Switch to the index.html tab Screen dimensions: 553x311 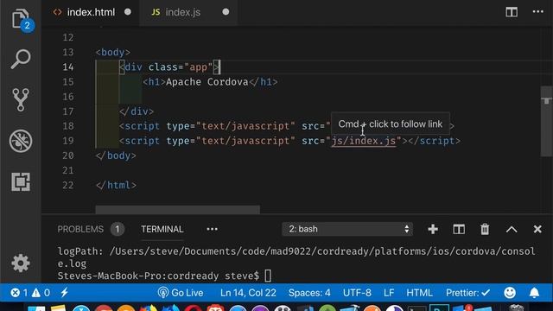click(91, 12)
